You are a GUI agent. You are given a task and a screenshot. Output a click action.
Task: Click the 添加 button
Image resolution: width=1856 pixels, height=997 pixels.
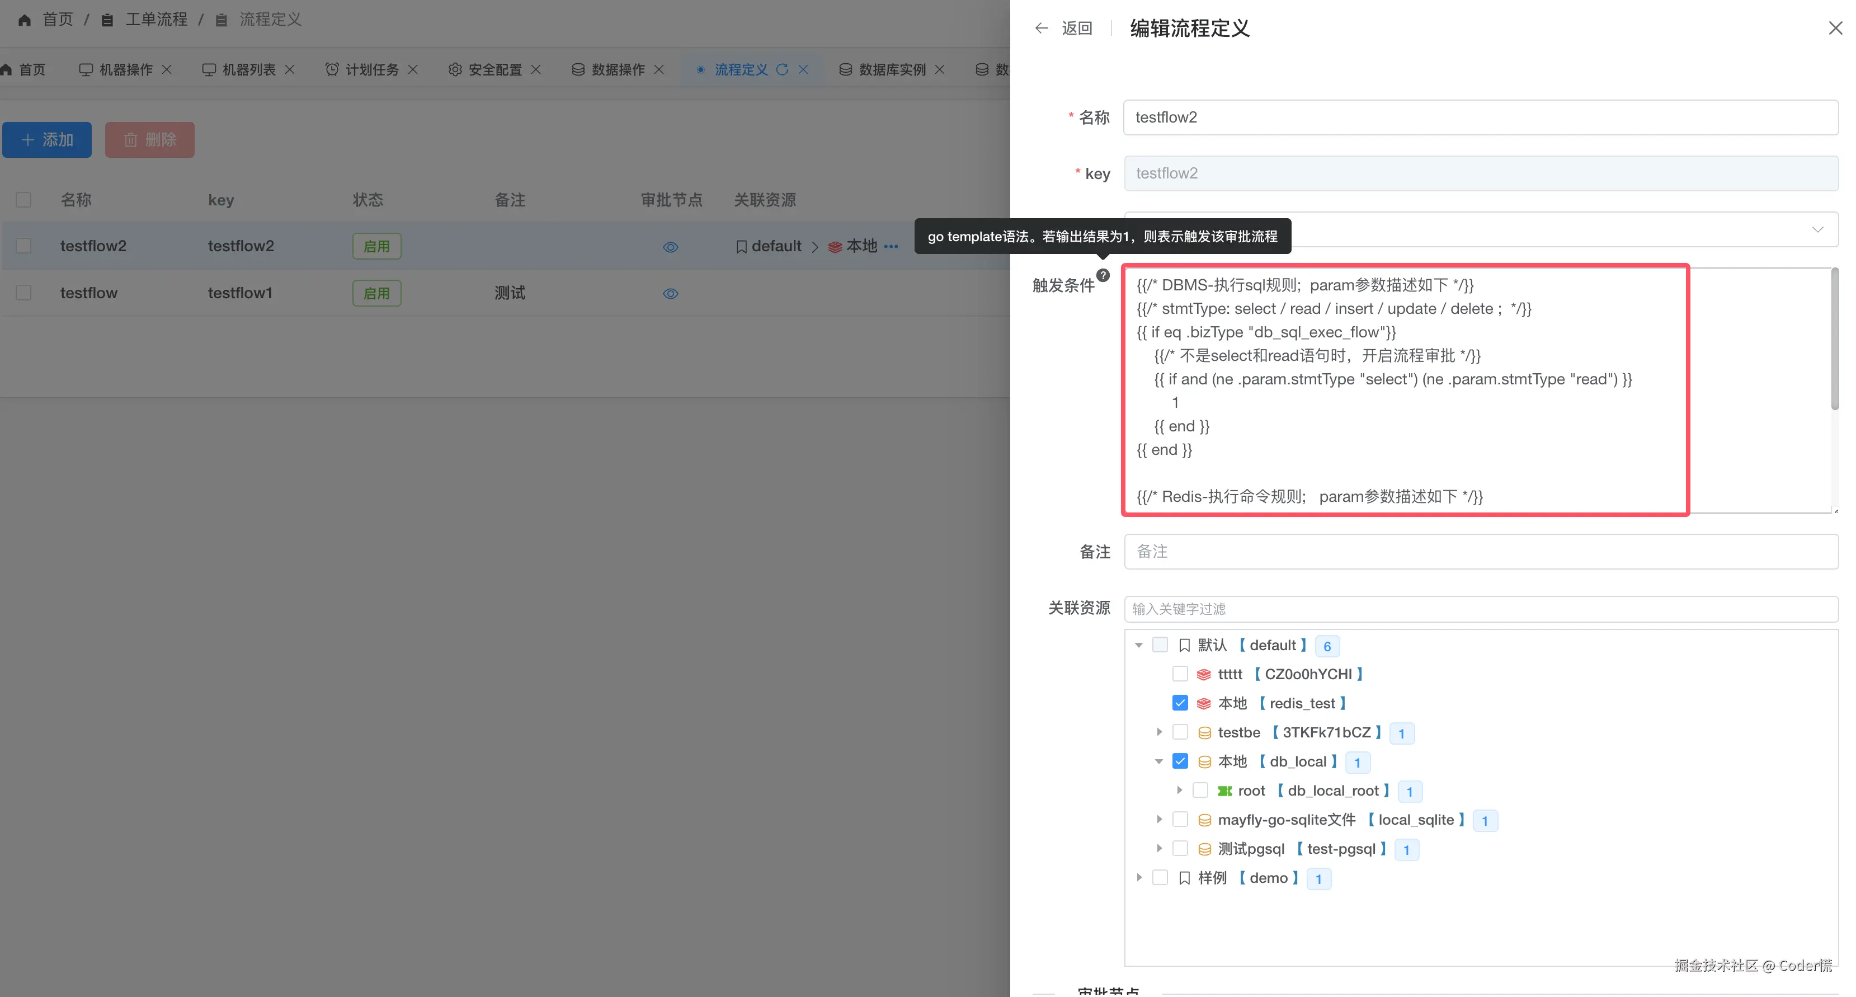point(47,140)
